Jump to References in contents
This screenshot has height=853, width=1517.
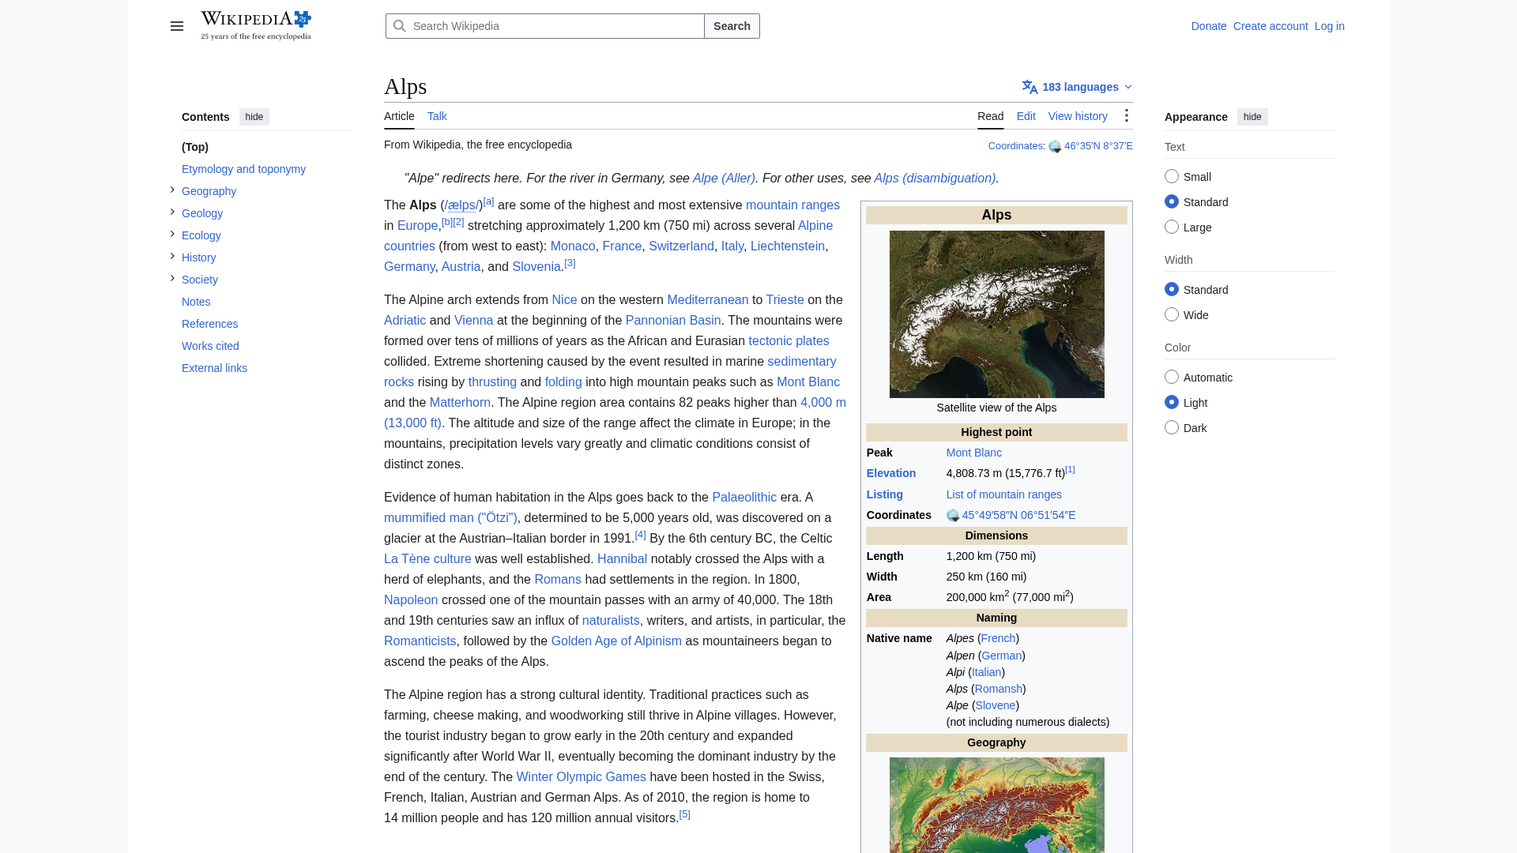209,324
